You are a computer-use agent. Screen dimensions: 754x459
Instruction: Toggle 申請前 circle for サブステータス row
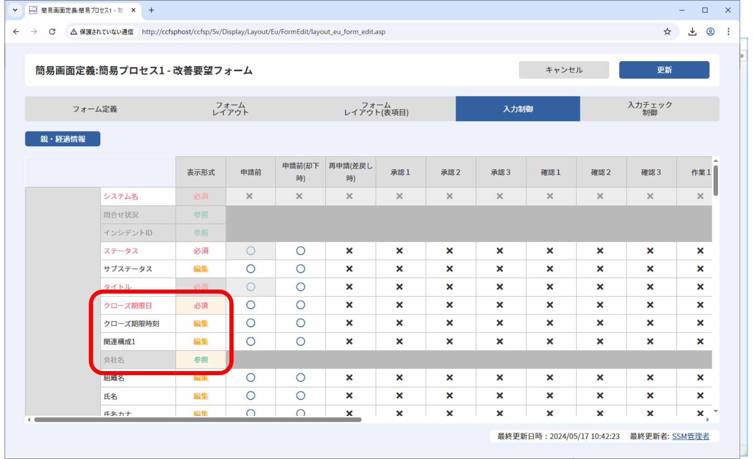[x=251, y=269]
